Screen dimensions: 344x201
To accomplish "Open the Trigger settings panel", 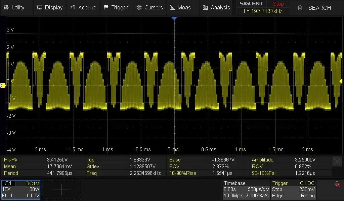I will 294,189.
